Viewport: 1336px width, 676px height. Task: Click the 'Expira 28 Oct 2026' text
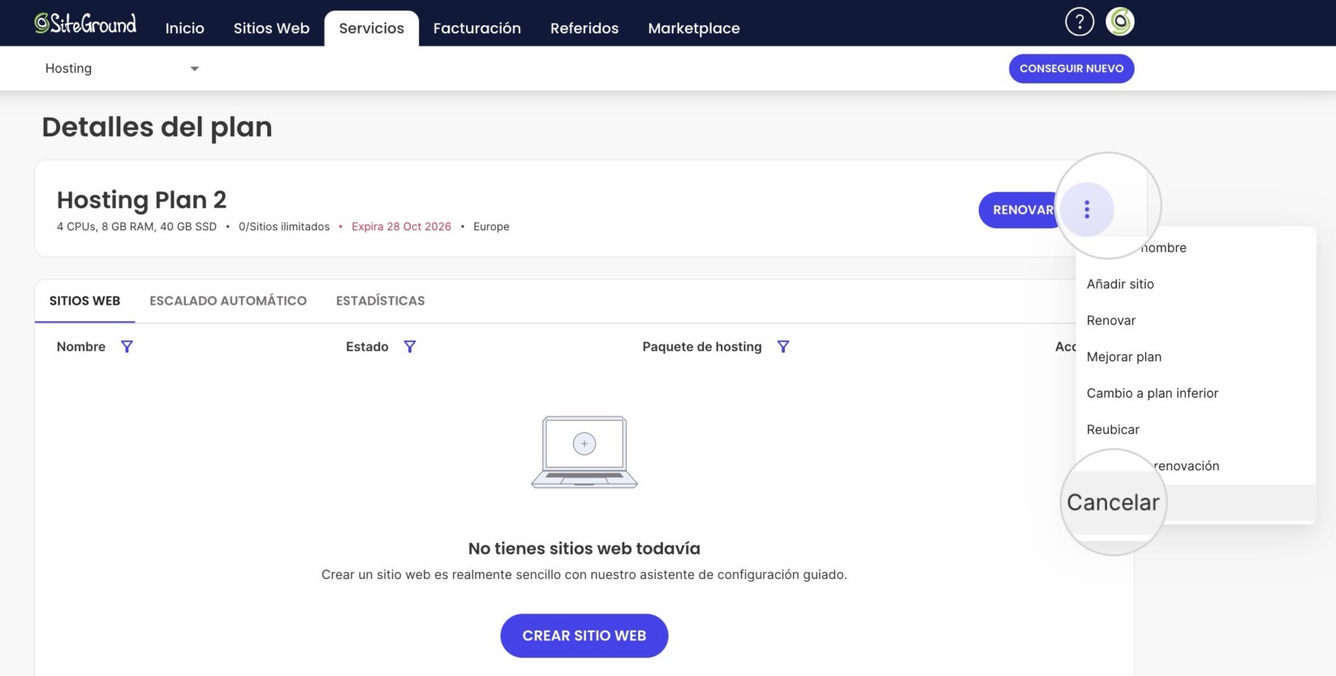coord(401,227)
